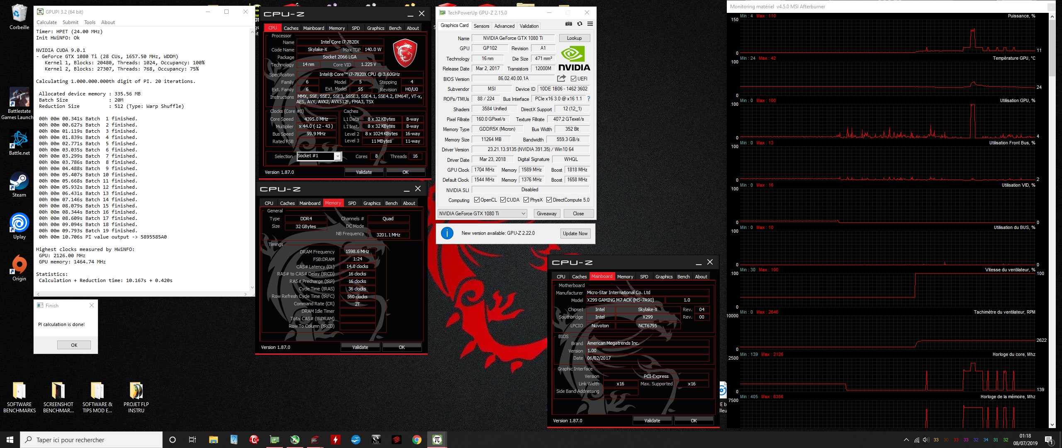The image size is (1062, 448).
Task: Click GPU-Z graphics card icon in taskbar
Action: tap(274, 440)
